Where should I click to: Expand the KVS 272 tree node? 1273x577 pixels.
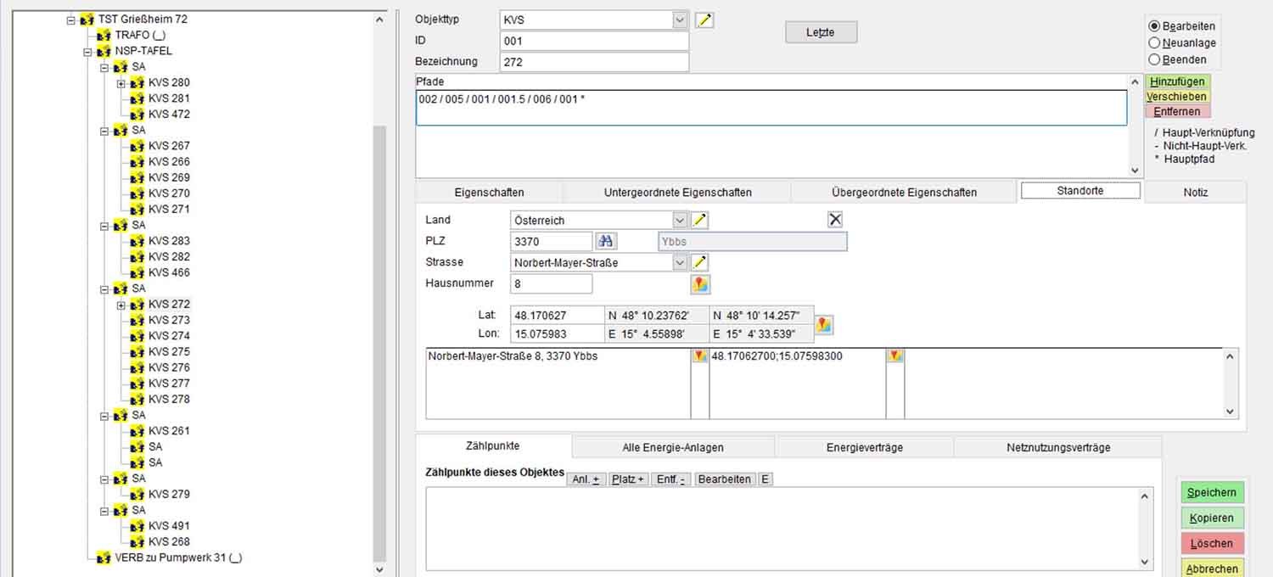(x=121, y=305)
